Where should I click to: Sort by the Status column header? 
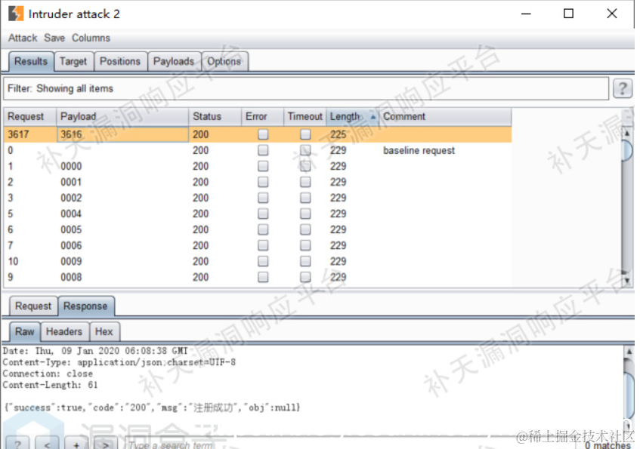(215, 117)
